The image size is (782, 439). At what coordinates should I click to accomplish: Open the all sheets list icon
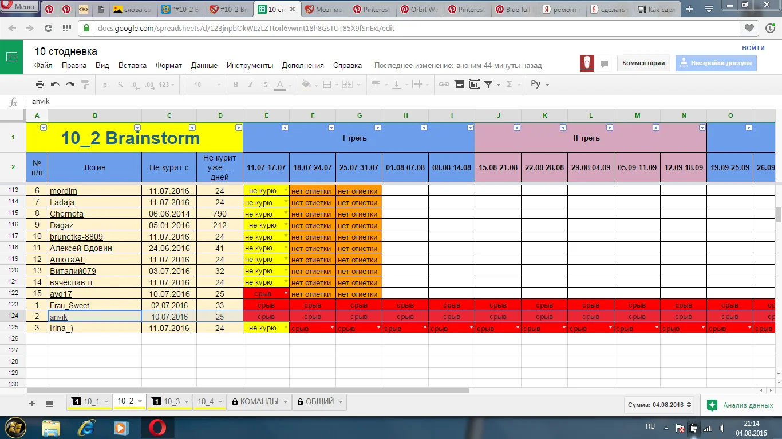[x=50, y=404]
